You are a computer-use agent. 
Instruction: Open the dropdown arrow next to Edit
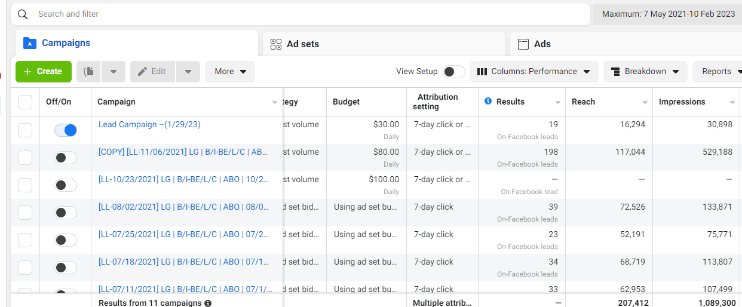pyautogui.click(x=188, y=72)
